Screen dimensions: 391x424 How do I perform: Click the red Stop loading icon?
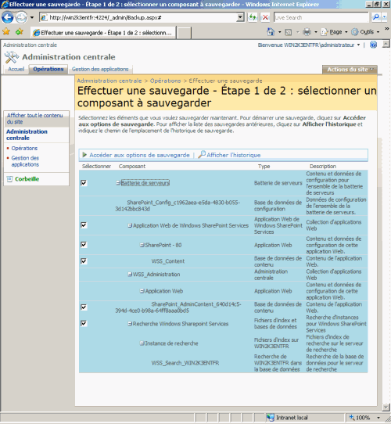(266, 17)
